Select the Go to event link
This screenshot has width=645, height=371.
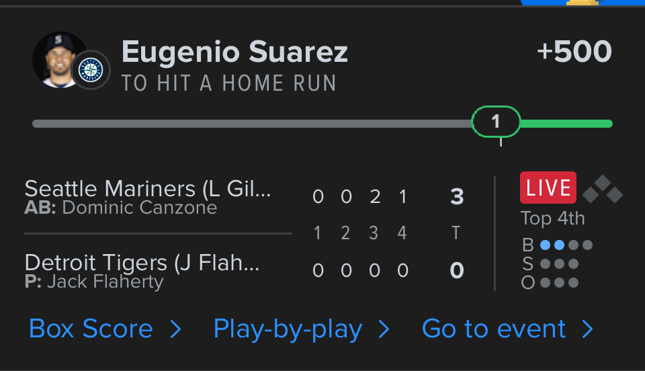pos(494,329)
